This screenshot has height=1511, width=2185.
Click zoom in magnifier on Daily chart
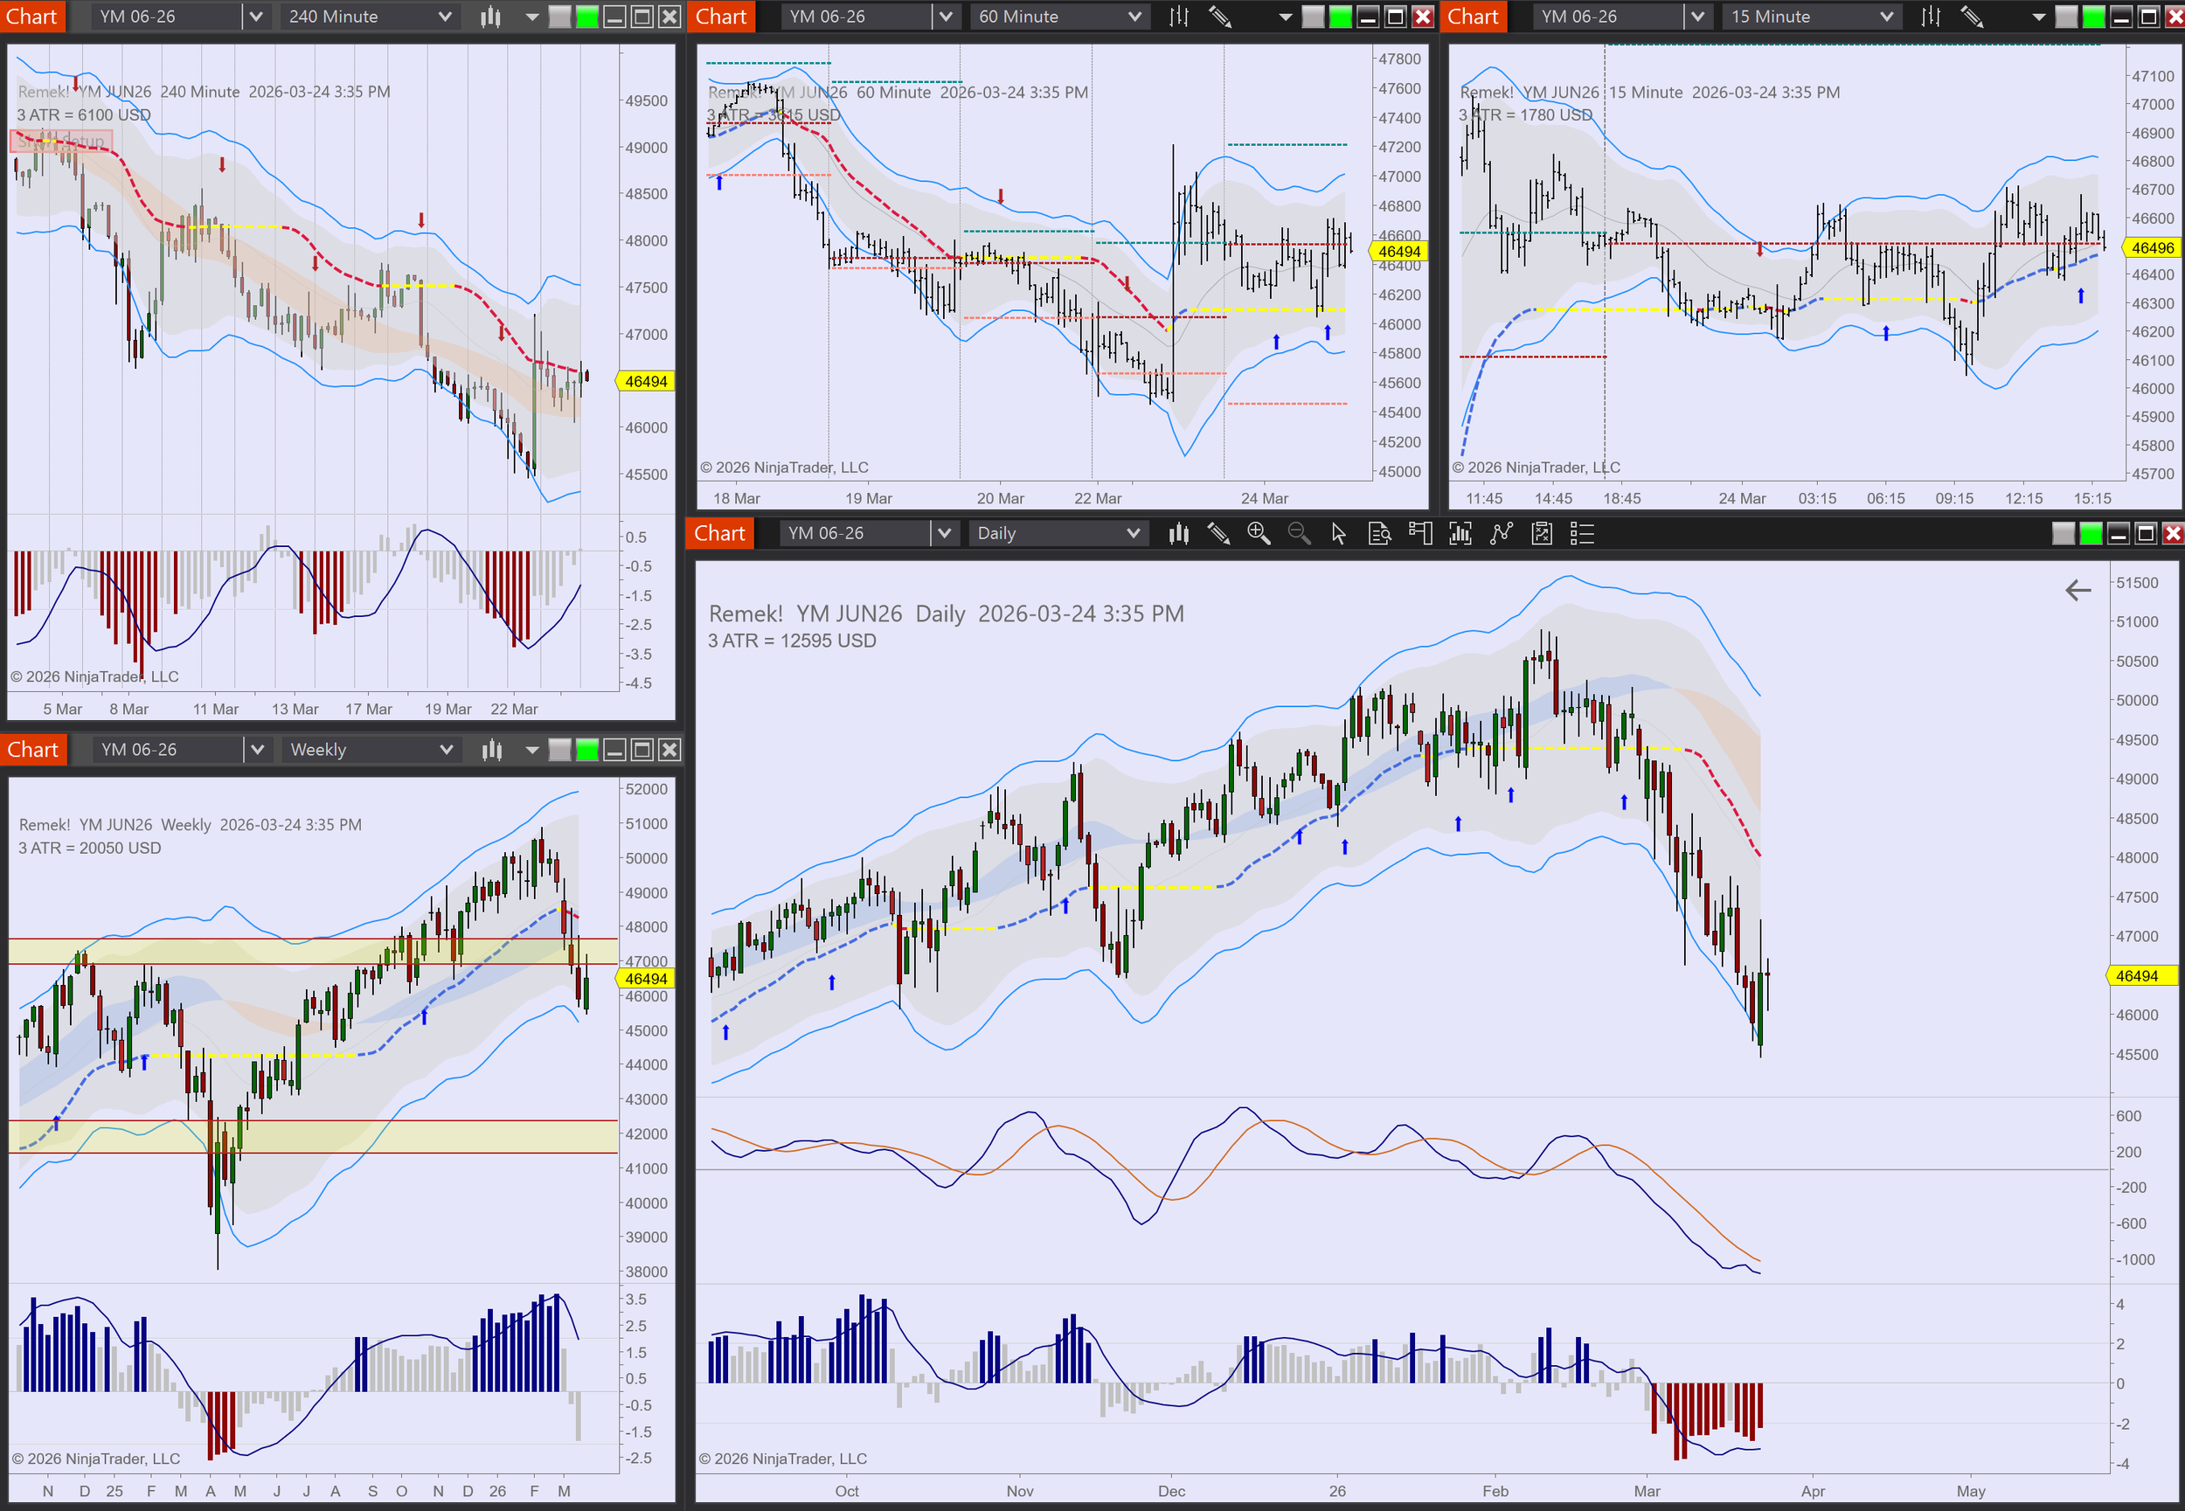pos(1259,534)
